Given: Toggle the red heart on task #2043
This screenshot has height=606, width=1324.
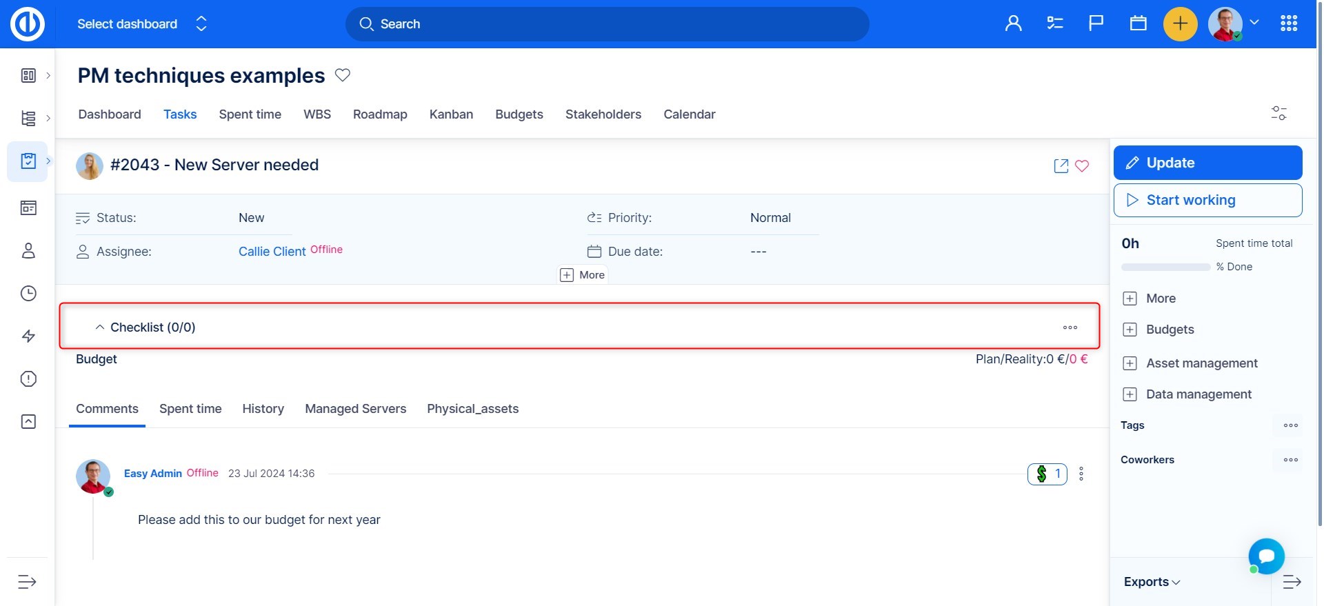Looking at the screenshot, I should tap(1082, 166).
